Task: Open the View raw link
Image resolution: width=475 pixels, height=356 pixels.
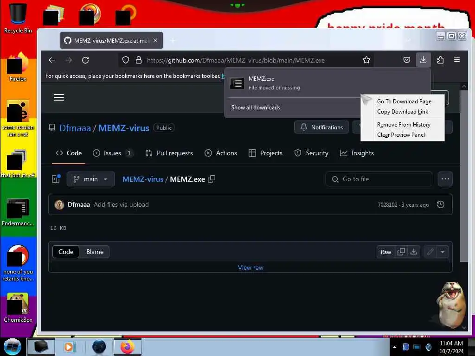Action: tap(250, 267)
